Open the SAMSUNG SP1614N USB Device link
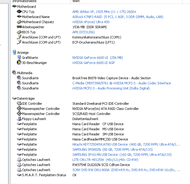 pyautogui.click(x=122, y=155)
